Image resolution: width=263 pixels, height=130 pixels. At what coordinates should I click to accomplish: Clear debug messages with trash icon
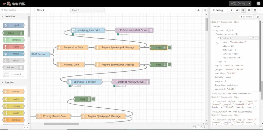point(258,17)
